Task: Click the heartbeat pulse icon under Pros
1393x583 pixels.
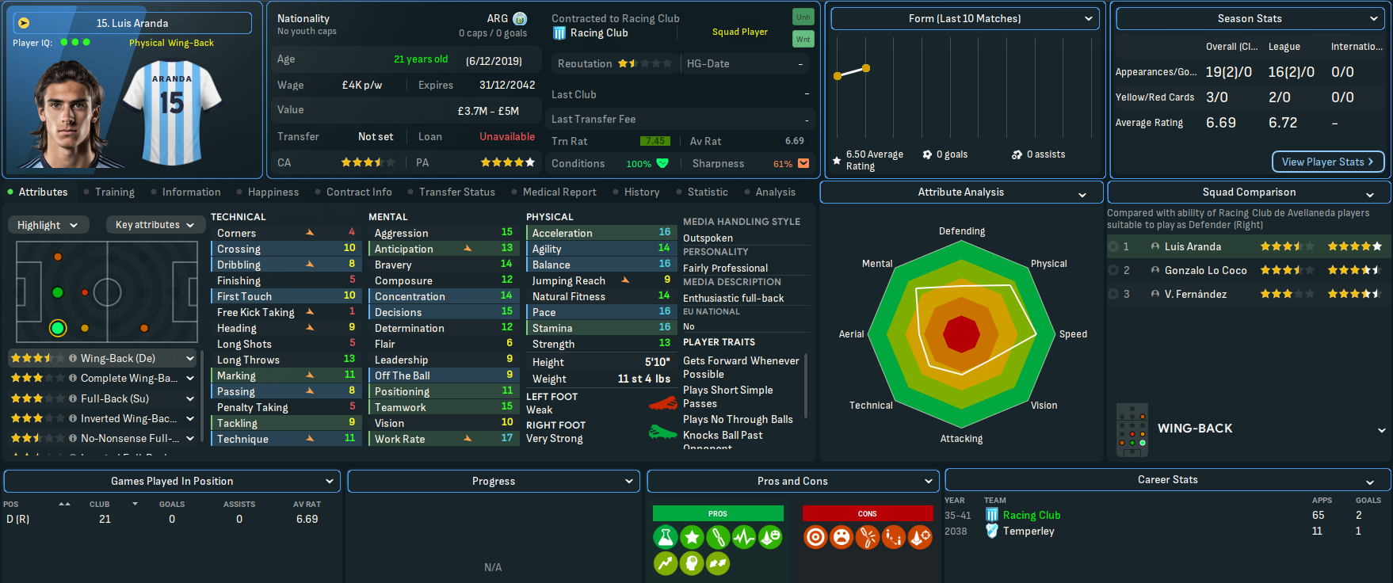Action: point(743,538)
